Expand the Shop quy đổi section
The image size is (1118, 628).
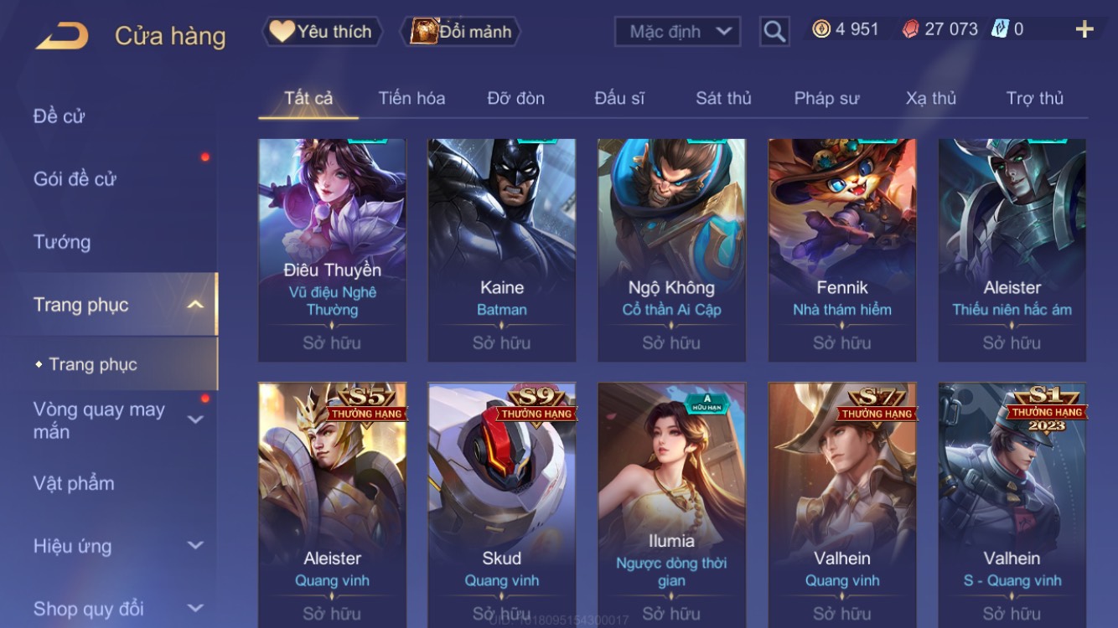pyautogui.click(x=195, y=609)
